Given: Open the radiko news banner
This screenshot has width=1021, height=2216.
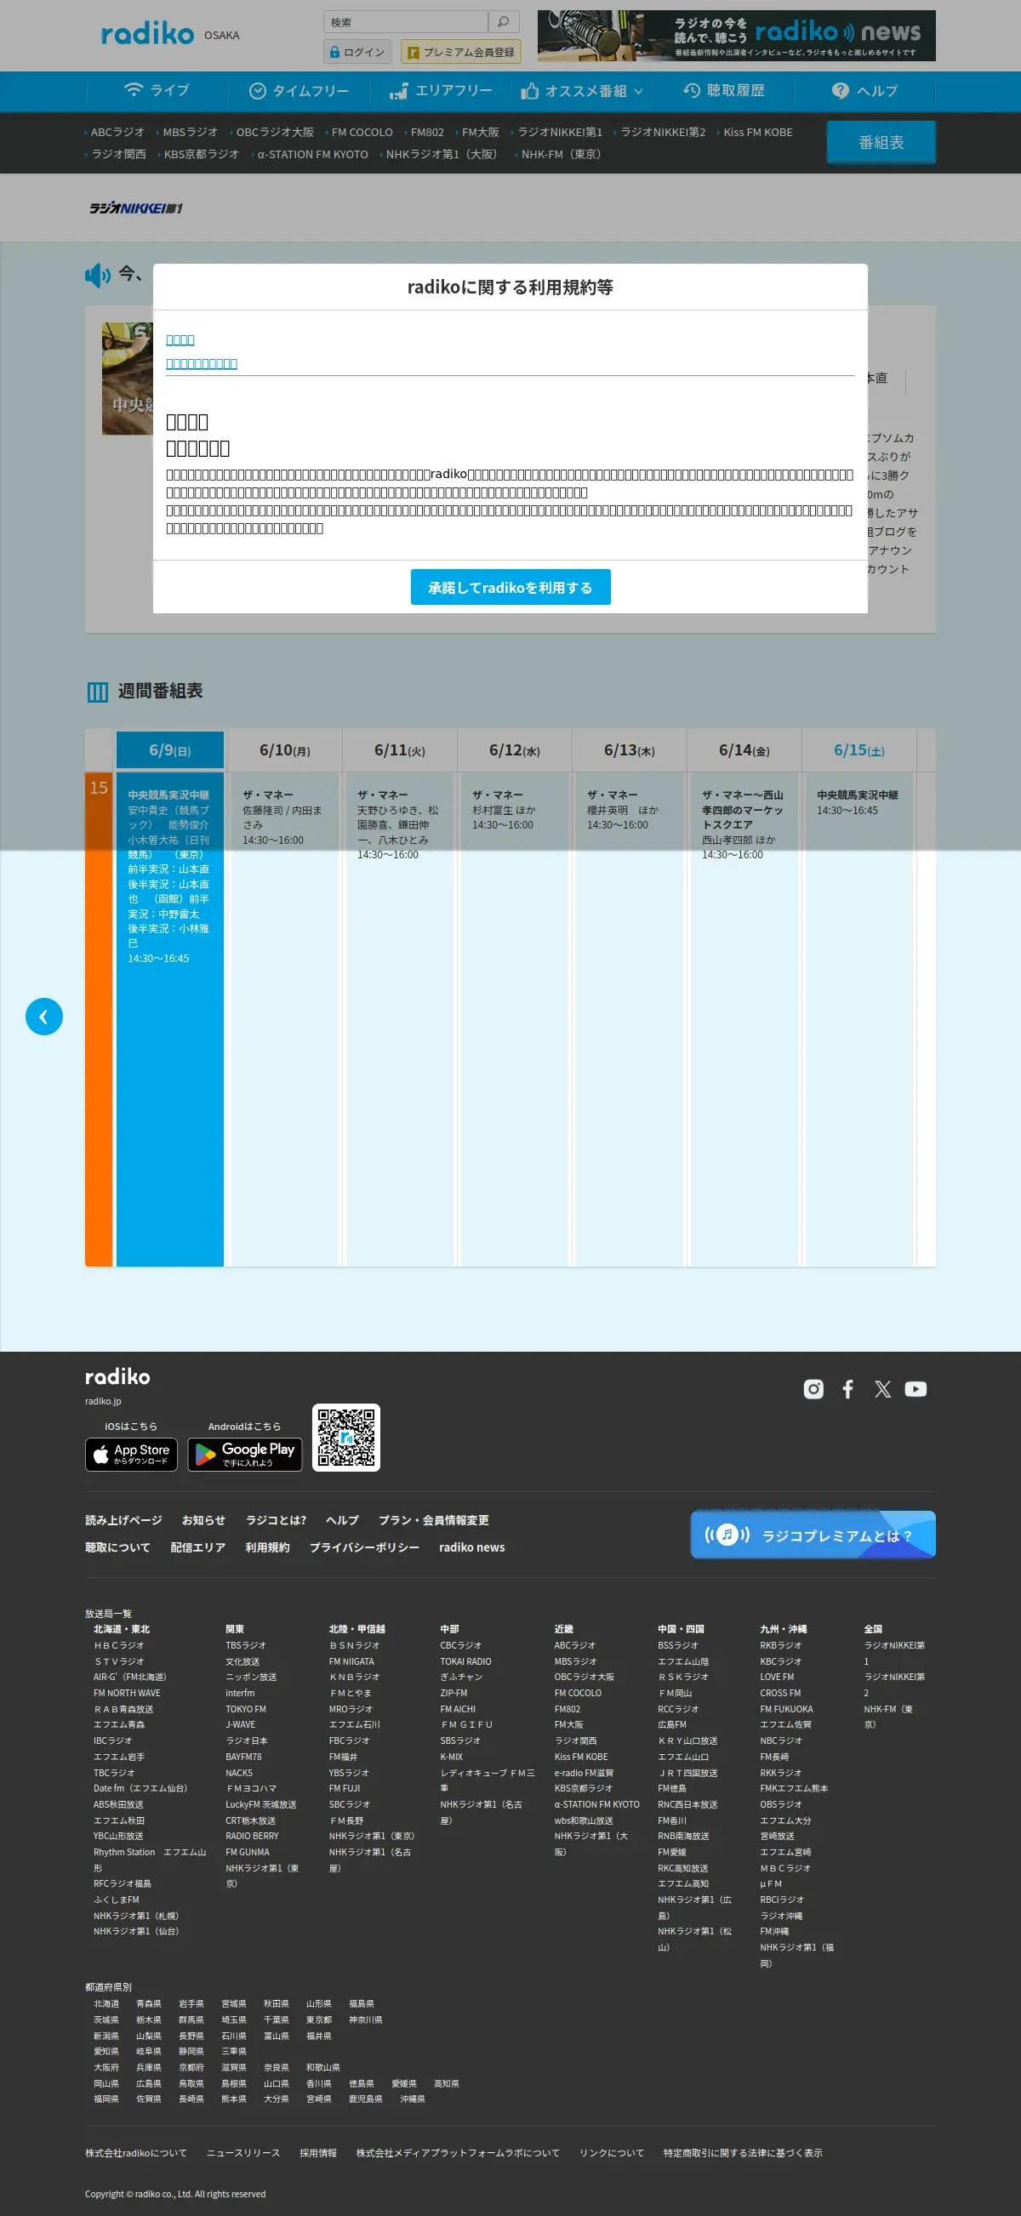Looking at the screenshot, I should (736, 35).
